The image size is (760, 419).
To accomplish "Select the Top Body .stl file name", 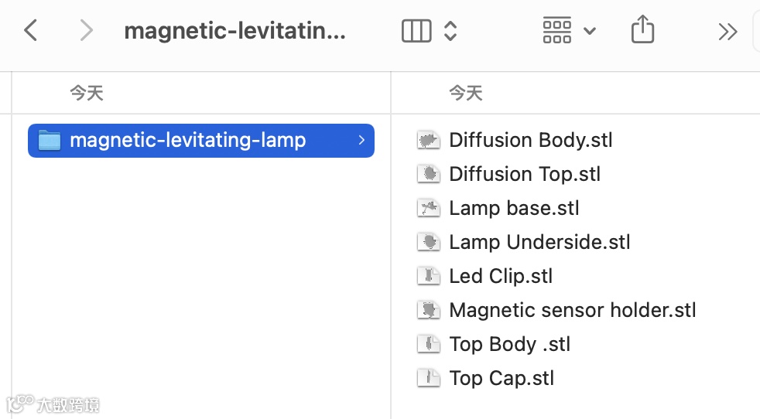I will point(509,344).
